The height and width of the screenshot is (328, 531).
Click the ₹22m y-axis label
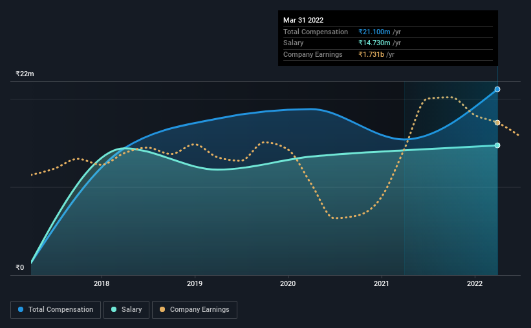(x=25, y=74)
